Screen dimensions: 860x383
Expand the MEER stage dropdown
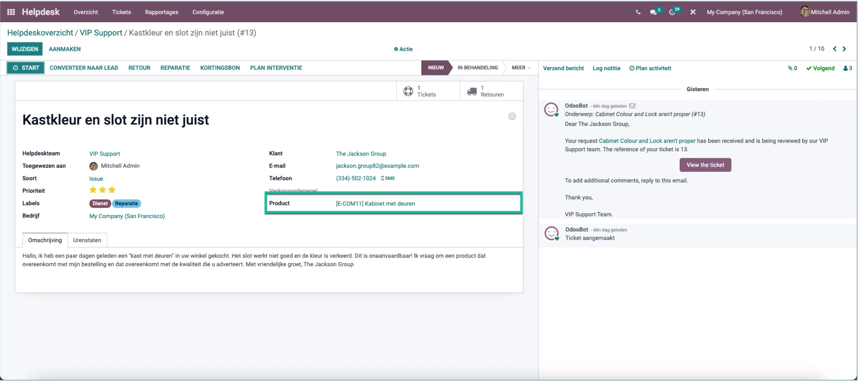click(520, 68)
